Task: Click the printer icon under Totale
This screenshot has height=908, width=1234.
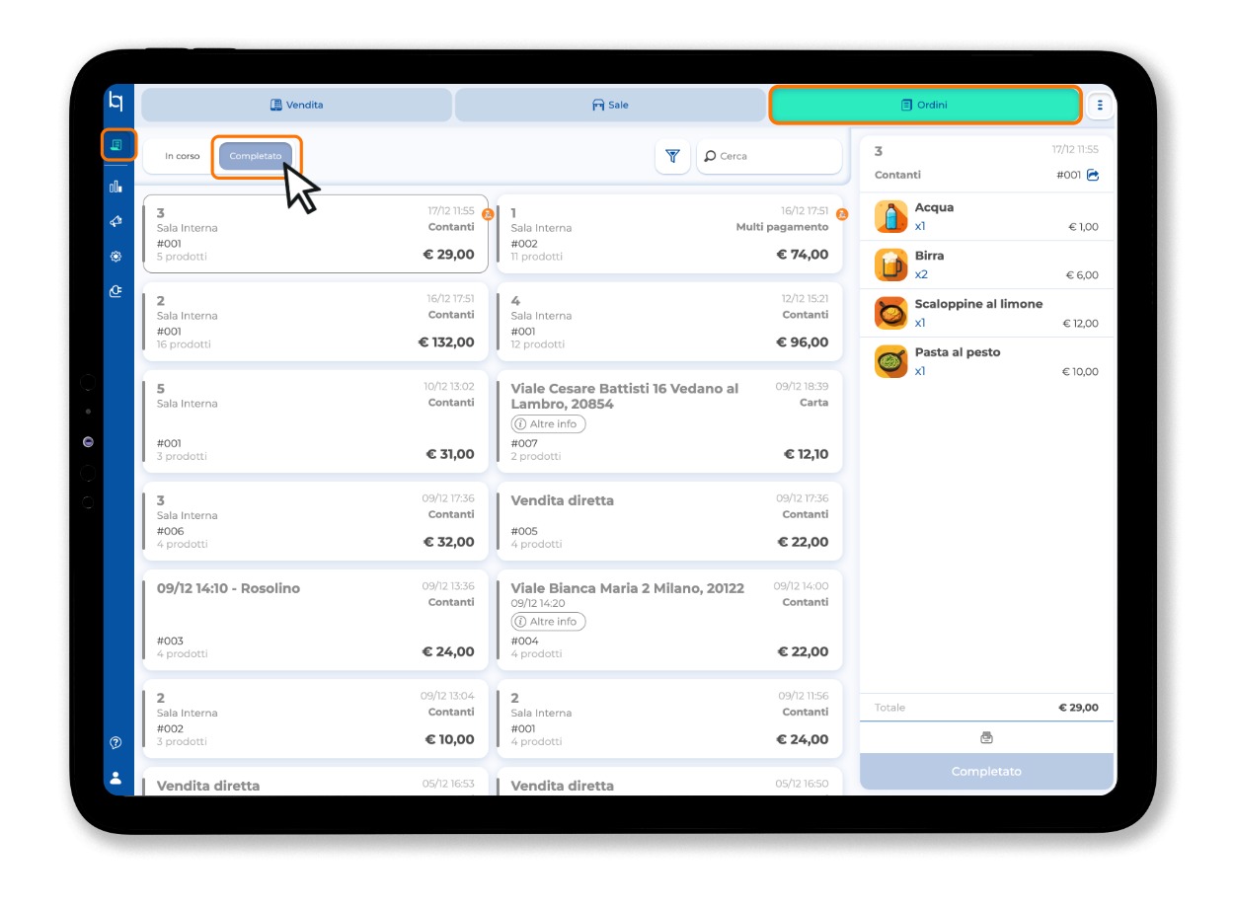Action: point(986,737)
